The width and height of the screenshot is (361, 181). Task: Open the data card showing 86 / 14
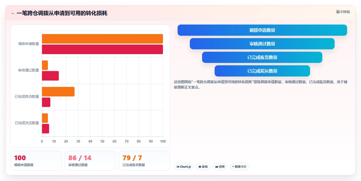90,160
